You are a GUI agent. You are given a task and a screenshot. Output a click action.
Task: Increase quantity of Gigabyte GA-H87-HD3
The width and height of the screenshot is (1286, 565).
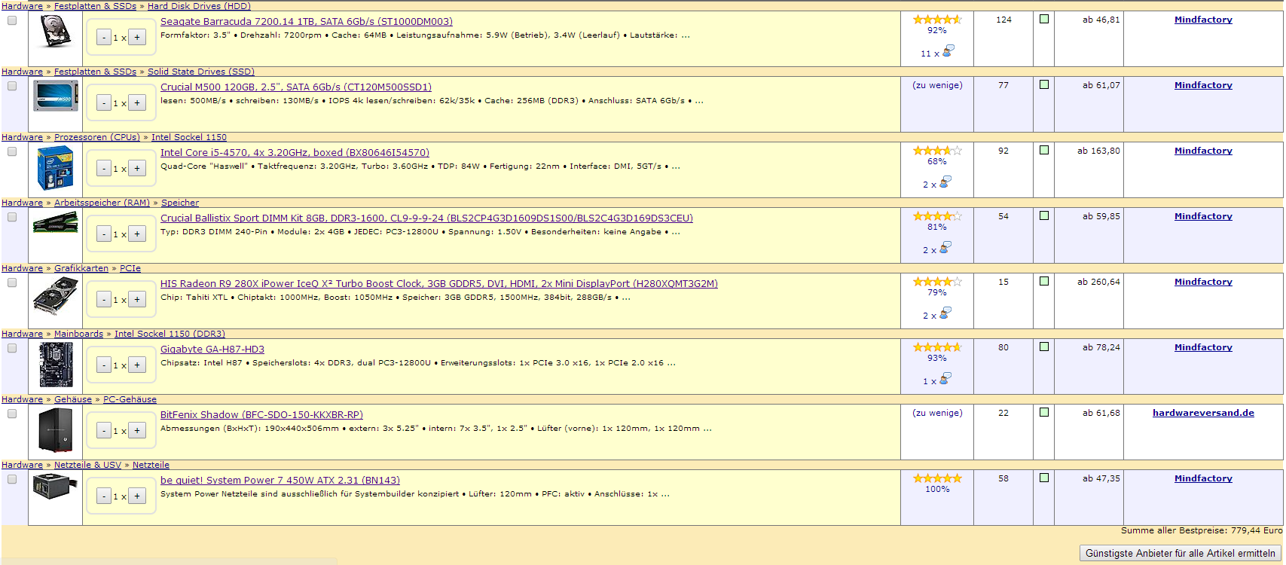click(x=137, y=365)
